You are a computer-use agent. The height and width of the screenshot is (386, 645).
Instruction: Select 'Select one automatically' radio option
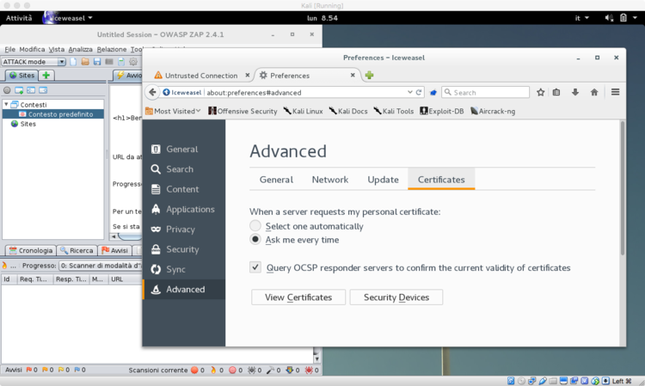tap(255, 226)
